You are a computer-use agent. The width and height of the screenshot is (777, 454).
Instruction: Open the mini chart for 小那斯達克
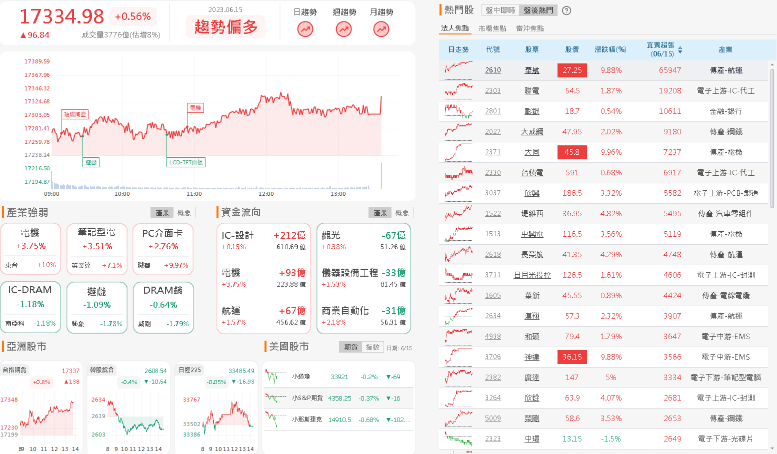coord(275,420)
